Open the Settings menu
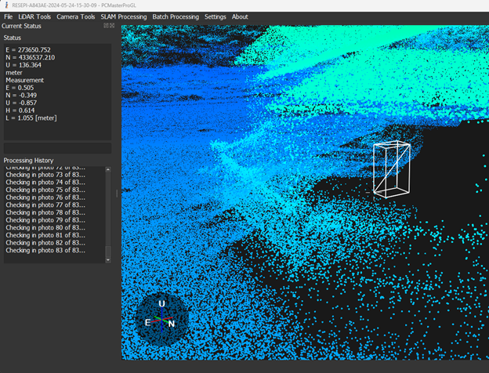This screenshot has height=373, width=489. tap(215, 16)
